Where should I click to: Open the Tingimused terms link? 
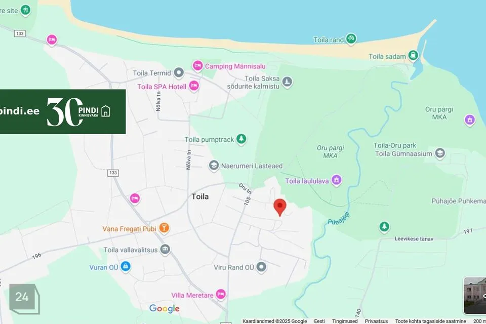(345, 321)
